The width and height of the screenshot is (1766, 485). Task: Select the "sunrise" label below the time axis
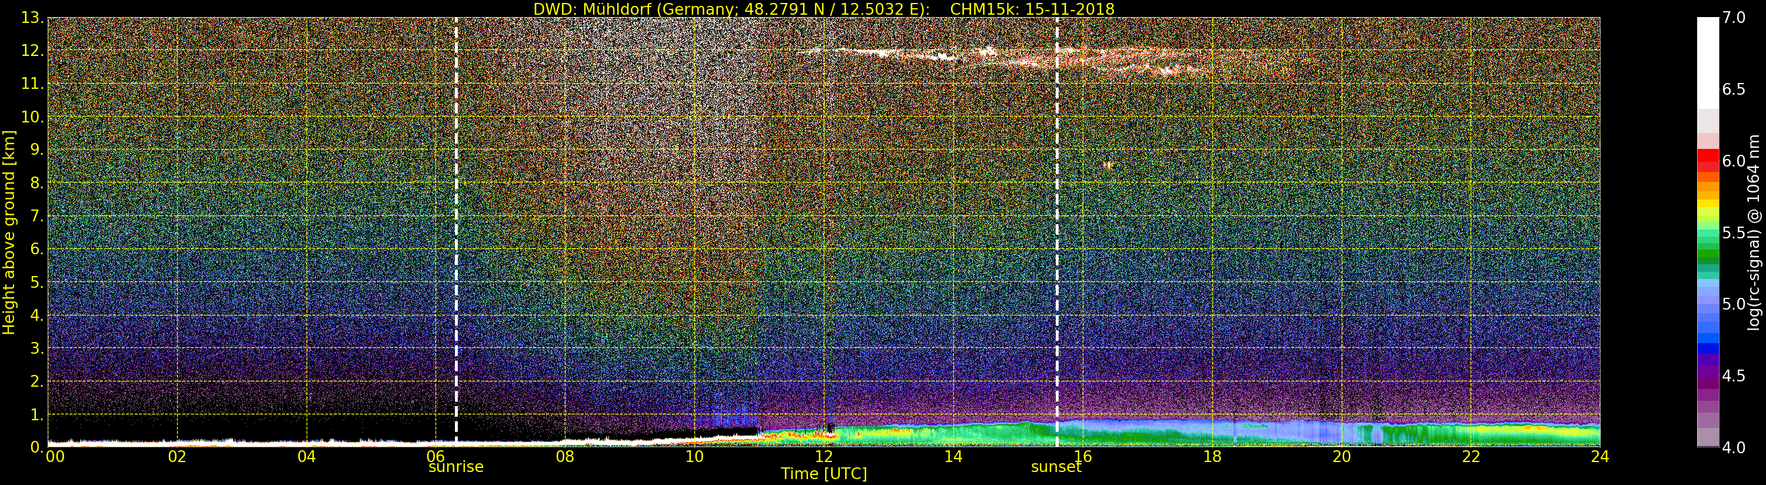456,467
